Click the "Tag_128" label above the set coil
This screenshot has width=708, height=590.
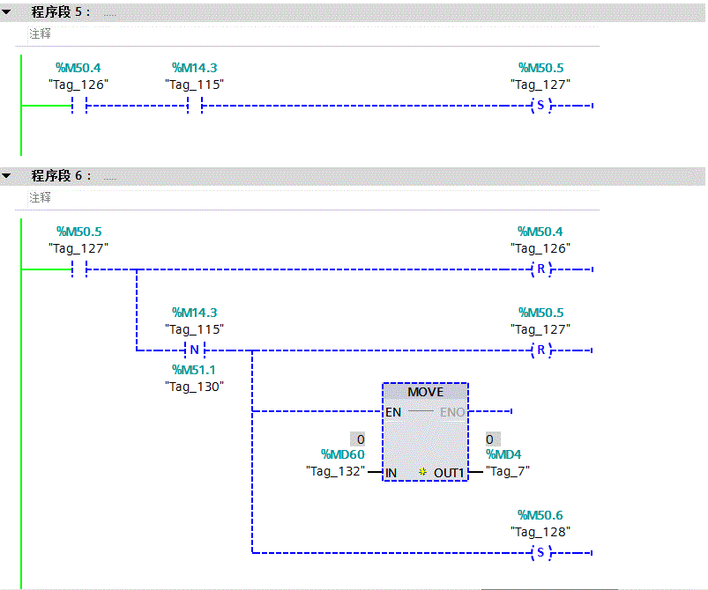[x=540, y=532]
